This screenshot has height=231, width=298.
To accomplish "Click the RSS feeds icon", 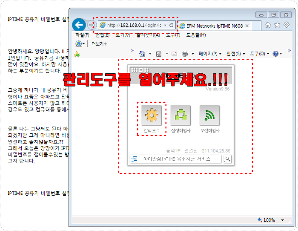I will (x=159, y=54).
